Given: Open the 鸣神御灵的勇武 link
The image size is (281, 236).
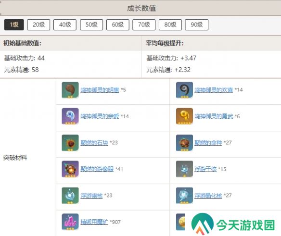Looking at the screenshot, I should (214, 116).
